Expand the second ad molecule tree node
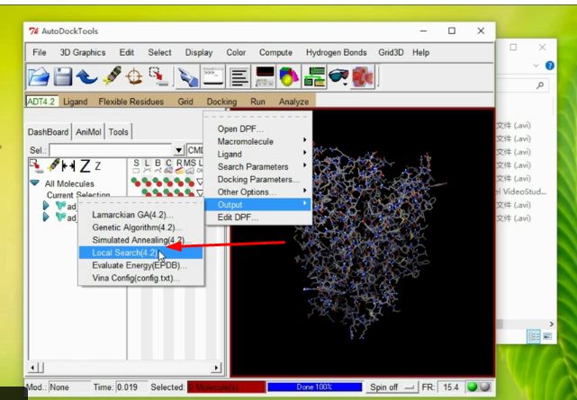Viewport: 577px width, 400px height. (x=46, y=218)
